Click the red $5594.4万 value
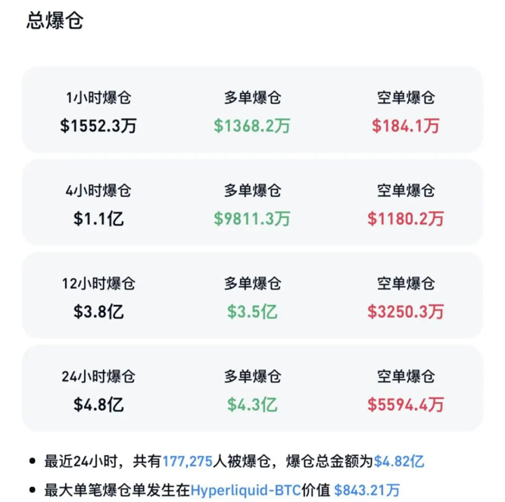This screenshot has width=505, height=502. tap(406, 404)
